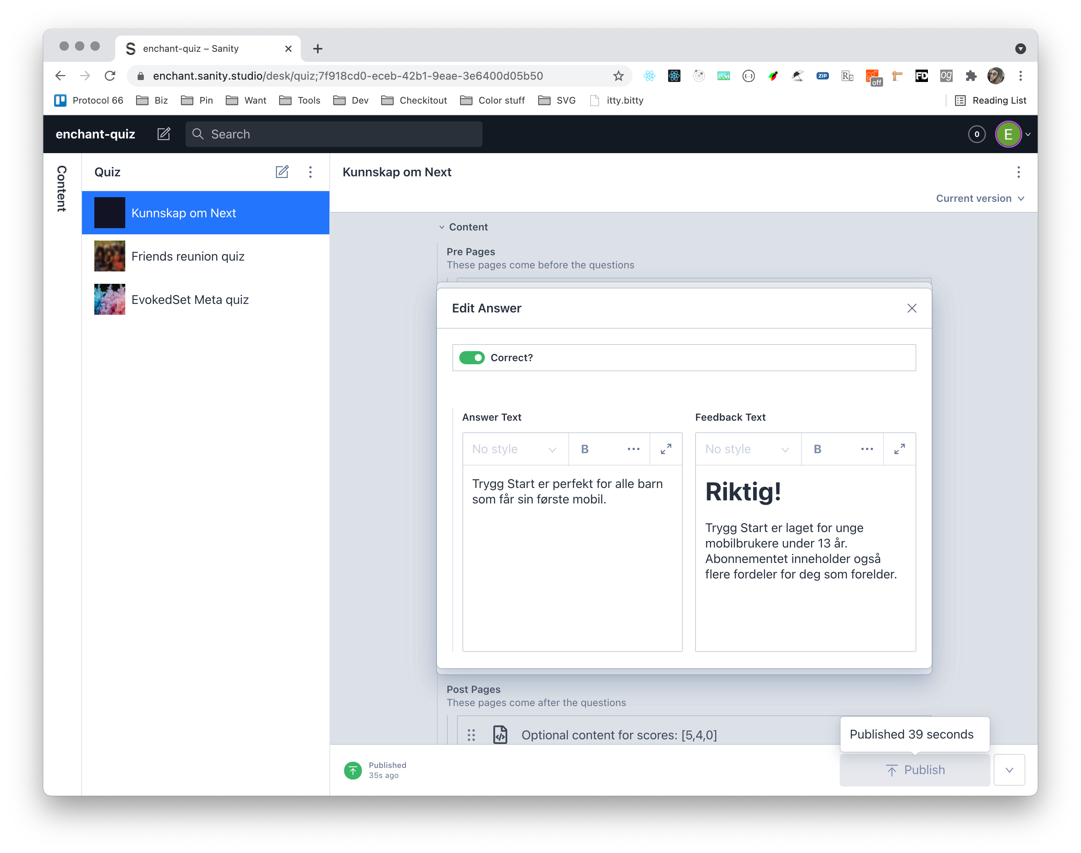Open the document three-dot actions menu
The image size is (1081, 853).
coord(1019,172)
